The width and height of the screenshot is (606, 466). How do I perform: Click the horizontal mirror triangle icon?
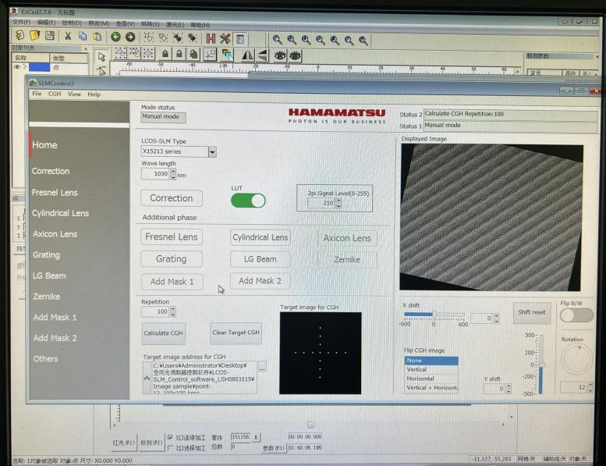click(247, 55)
